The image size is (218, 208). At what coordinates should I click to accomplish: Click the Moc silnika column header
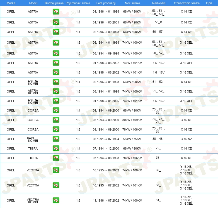pos(132,3)
